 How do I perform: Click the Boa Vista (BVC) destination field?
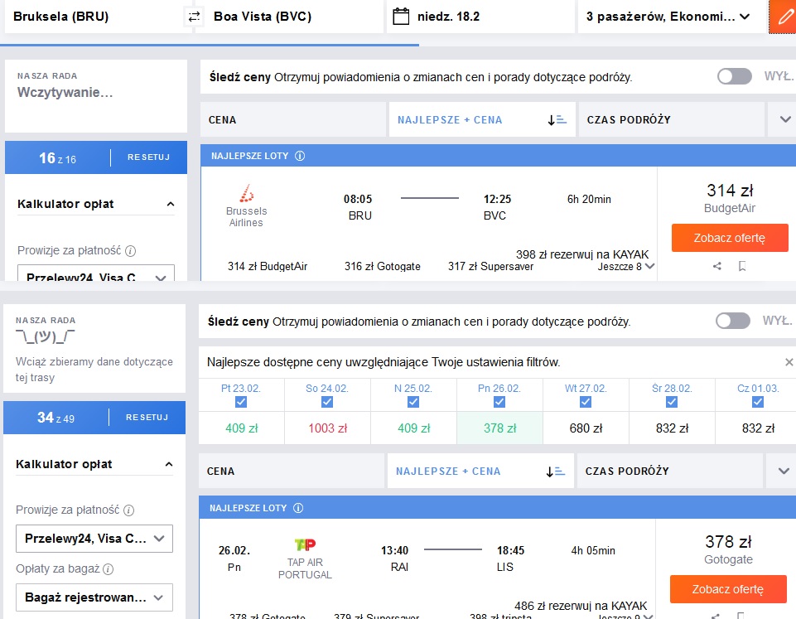point(289,17)
